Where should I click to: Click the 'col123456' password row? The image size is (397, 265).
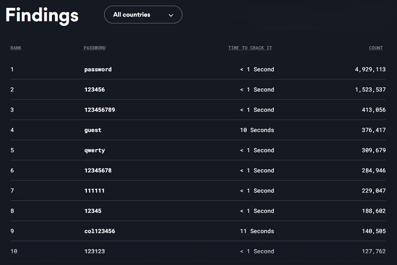pos(100,231)
